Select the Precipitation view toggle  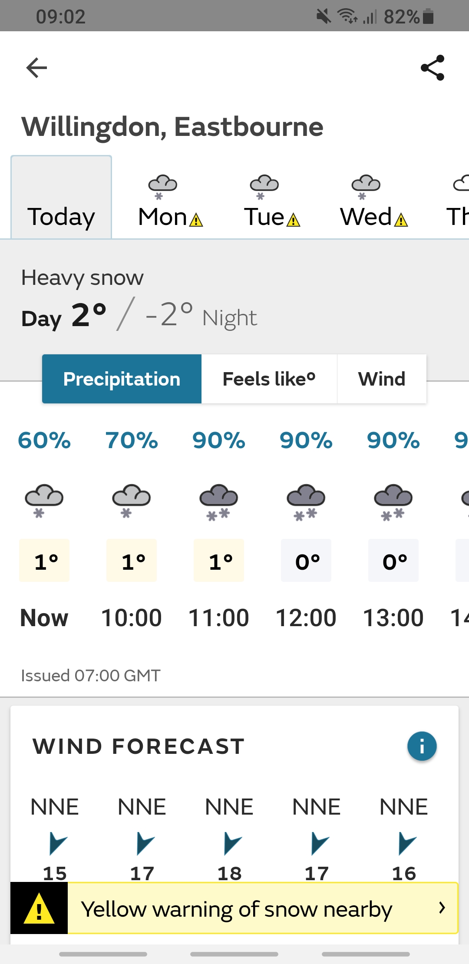[122, 379]
